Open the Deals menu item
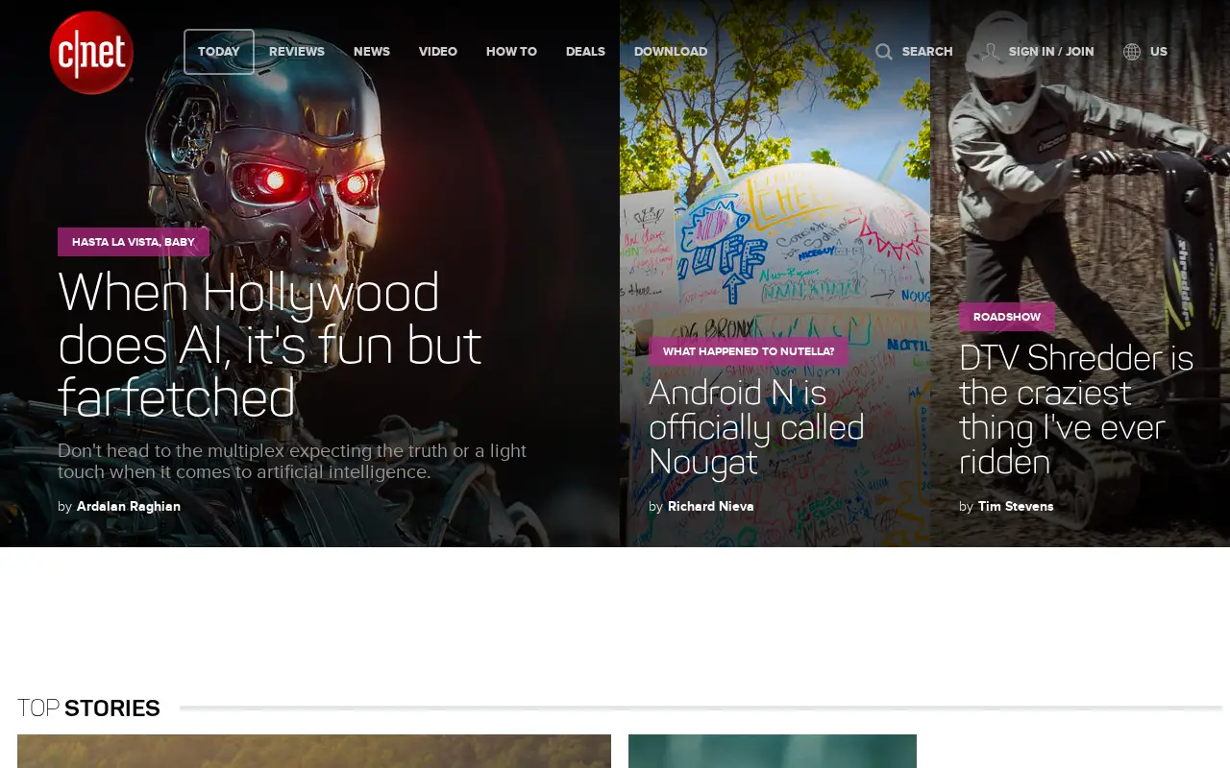 tap(585, 52)
